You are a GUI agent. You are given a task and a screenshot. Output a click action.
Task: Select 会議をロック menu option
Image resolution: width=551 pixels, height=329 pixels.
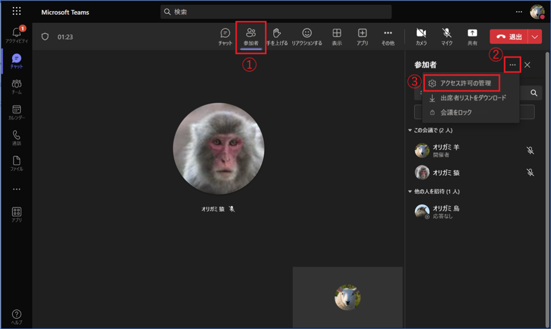coord(455,112)
